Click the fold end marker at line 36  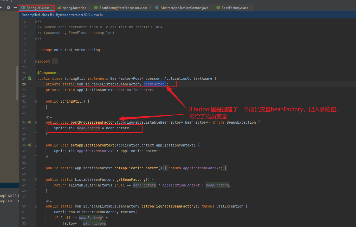click(x=36, y=134)
